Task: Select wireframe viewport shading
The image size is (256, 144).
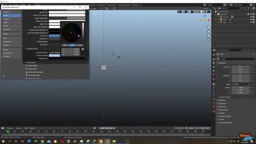Action: click(x=199, y=12)
